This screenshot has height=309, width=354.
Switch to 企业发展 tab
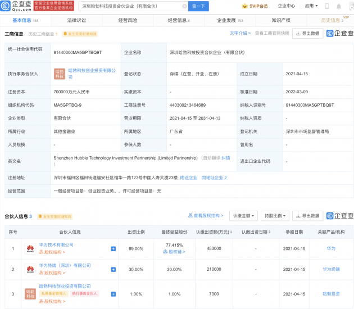point(230,20)
